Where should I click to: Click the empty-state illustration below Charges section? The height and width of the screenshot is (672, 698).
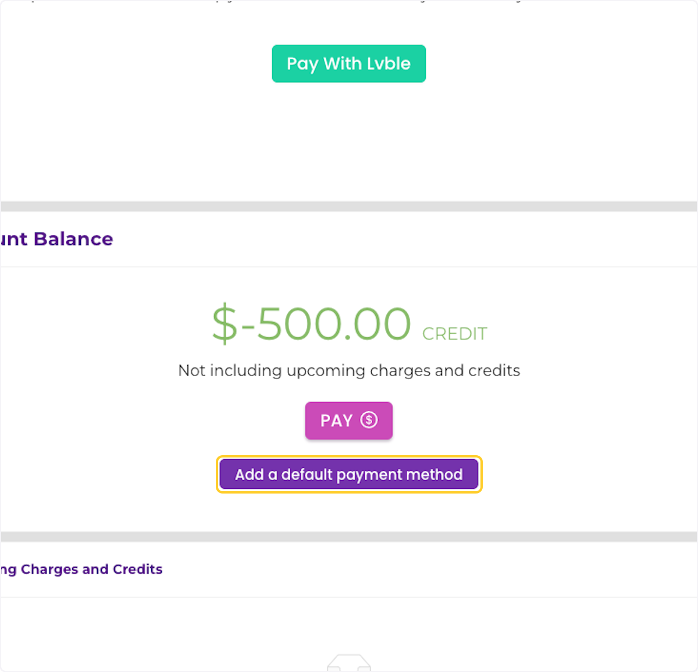tap(348, 663)
